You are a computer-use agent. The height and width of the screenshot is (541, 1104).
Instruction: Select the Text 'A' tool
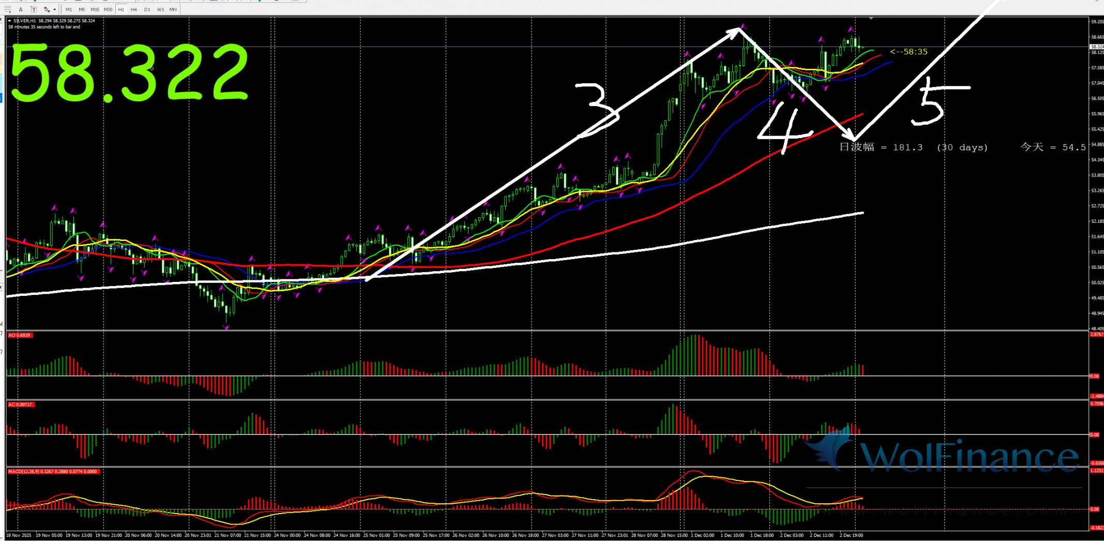click(x=21, y=9)
